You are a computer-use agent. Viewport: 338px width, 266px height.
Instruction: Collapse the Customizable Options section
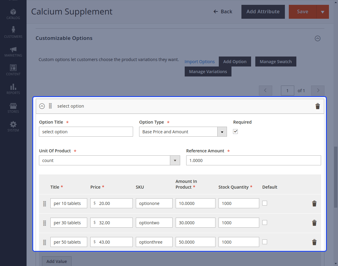317,38
